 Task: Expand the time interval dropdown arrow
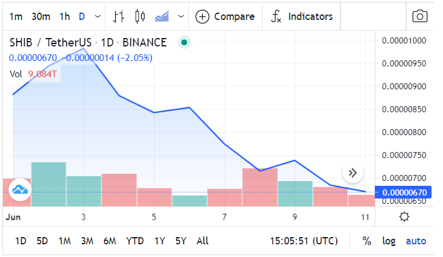98,16
